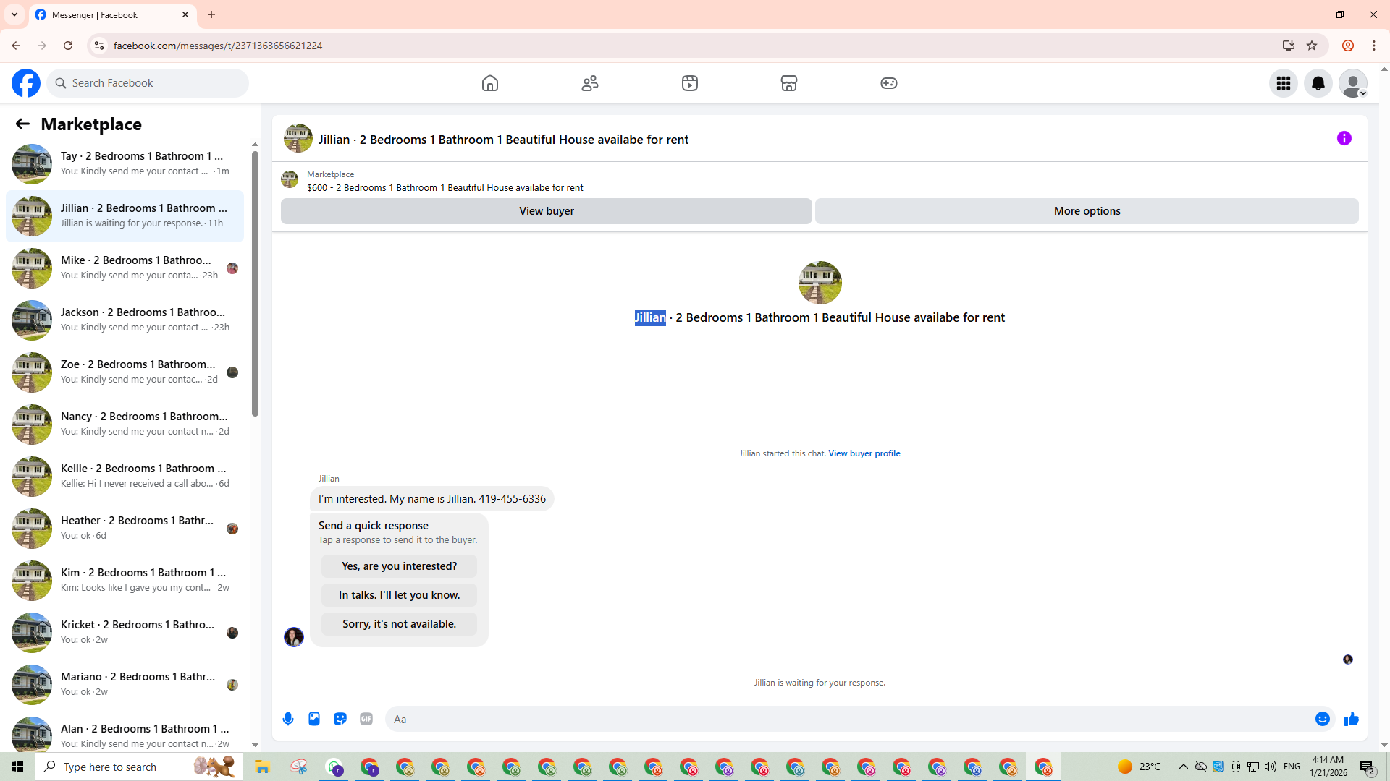Open the View buyer profile link
Screen dimensions: 1390x781
point(864,453)
